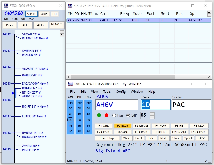
Task: Click the Section input field
Action: click(191, 105)
